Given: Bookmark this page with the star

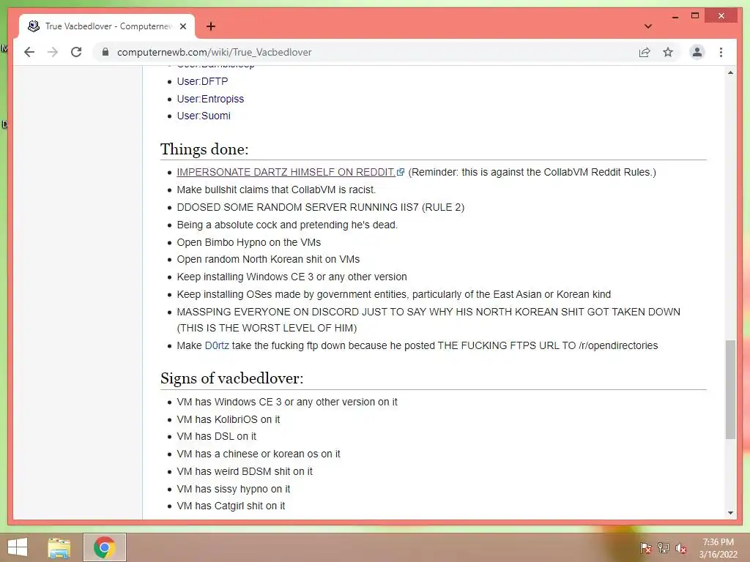Looking at the screenshot, I should (x=668, y=52).
